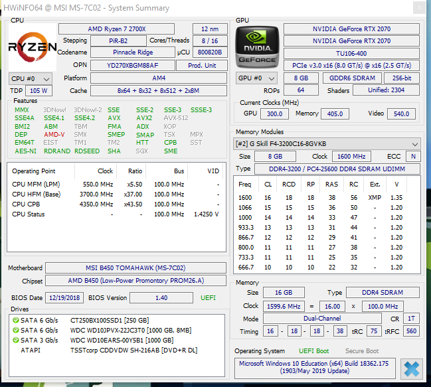Click the AVX2 feature label
This screenshot has height=387, width=431.
click(x=144, y=118)
